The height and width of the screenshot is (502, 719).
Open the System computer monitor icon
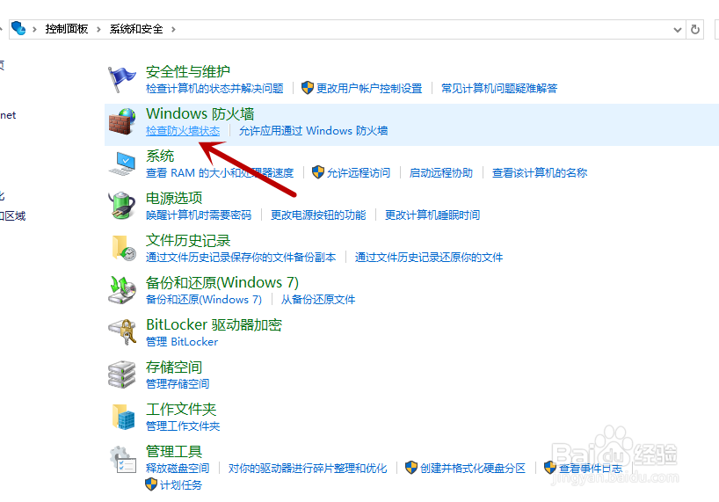pos(122,164)
